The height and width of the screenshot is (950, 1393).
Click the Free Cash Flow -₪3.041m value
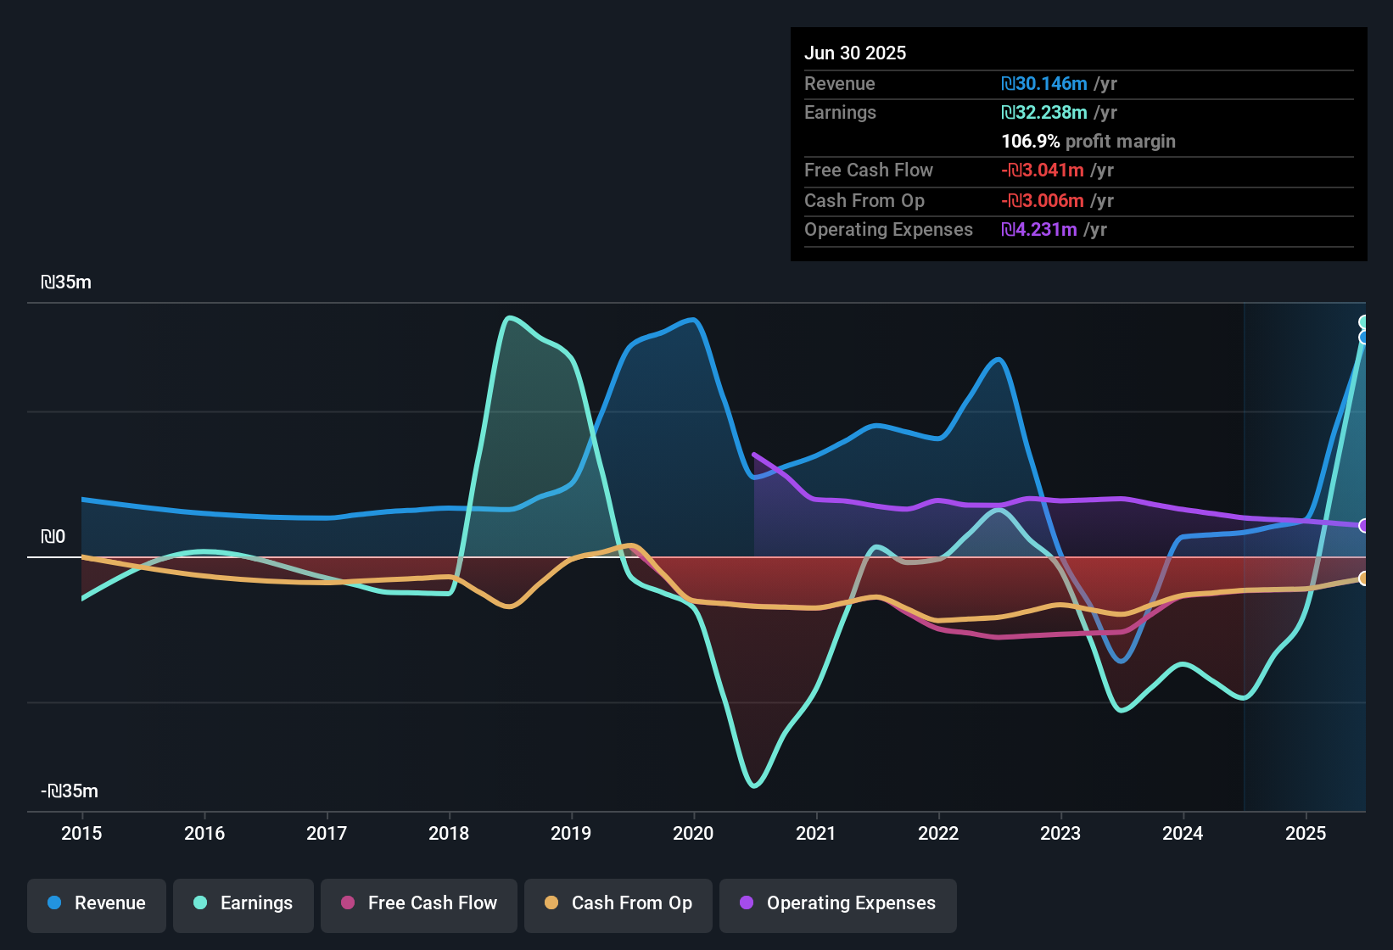click(1043, 170)
